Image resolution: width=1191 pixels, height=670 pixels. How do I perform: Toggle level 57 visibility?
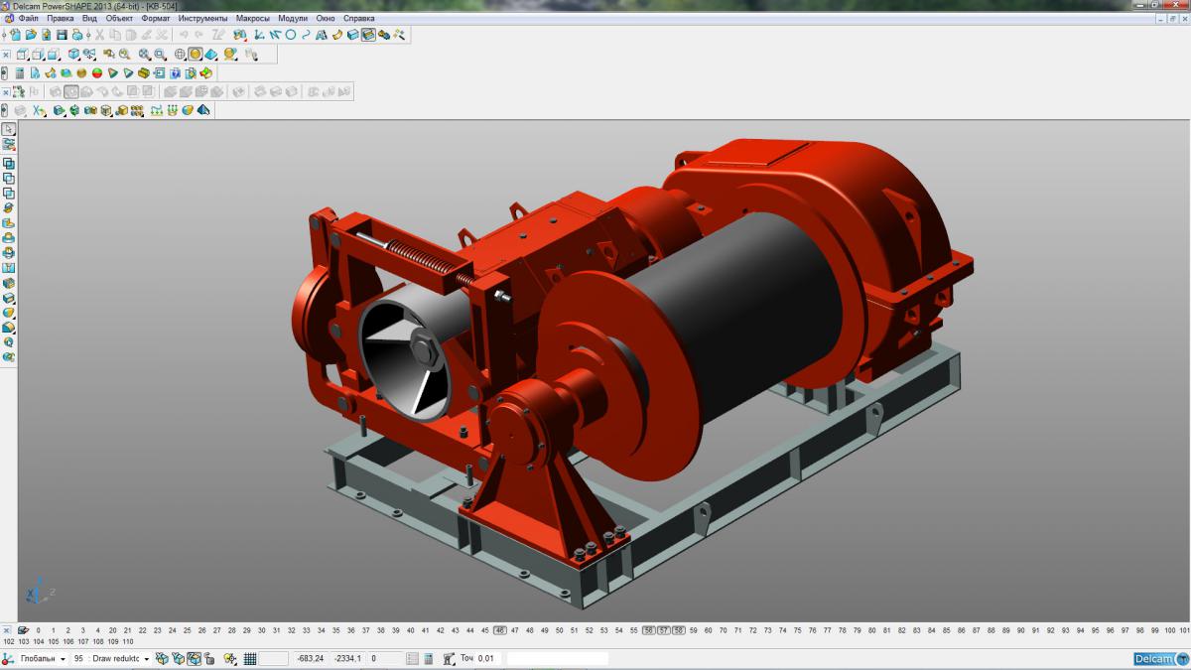(x=664, y=630)
